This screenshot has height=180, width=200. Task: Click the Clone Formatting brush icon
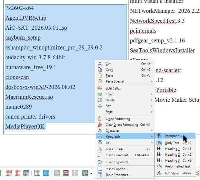100,119
